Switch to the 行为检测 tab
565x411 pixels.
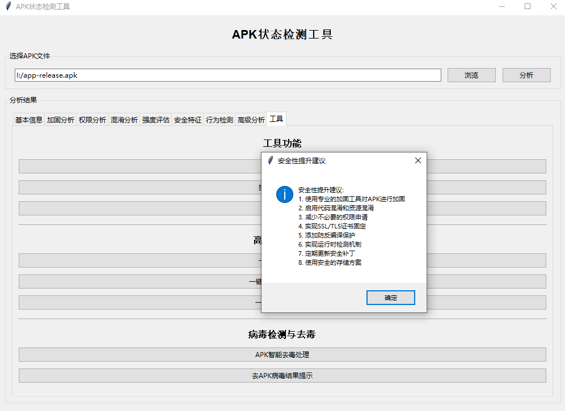pos(219,118)
